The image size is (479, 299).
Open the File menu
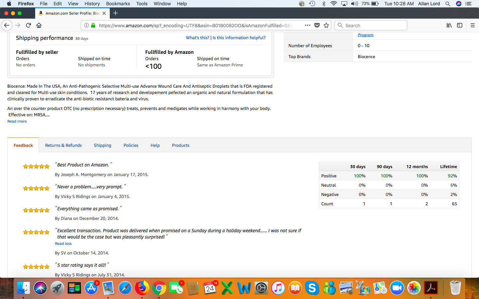click(44, 4)
